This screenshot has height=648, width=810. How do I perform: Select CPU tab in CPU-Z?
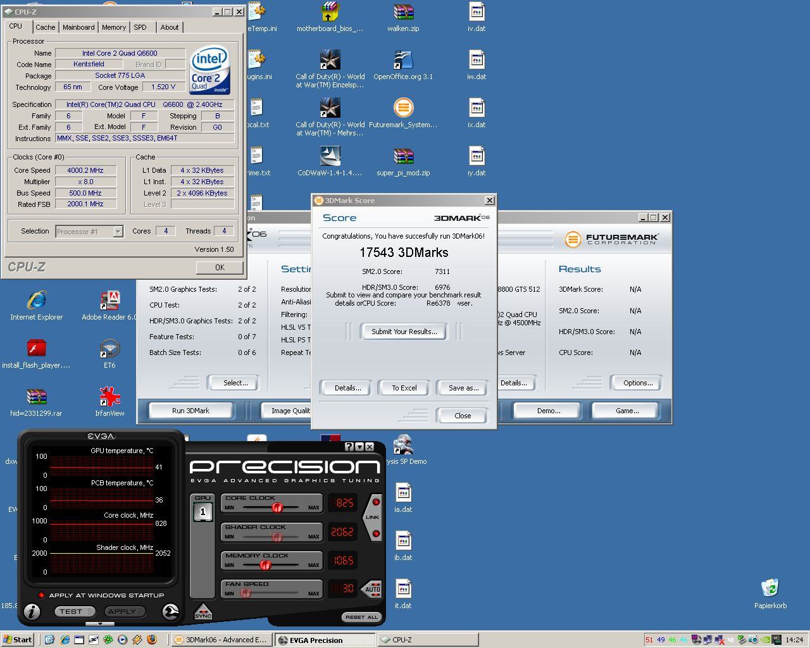(16, 27)
